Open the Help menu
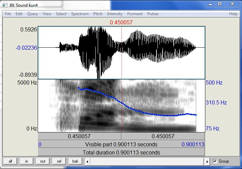This screenshot has width=242, height=169. coord(233,14)
